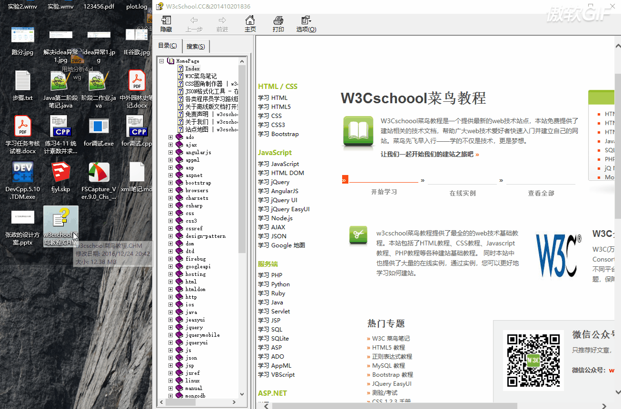
Task: Click the Forward (前进) toolbar icon
Action: [x=222, y=24]
